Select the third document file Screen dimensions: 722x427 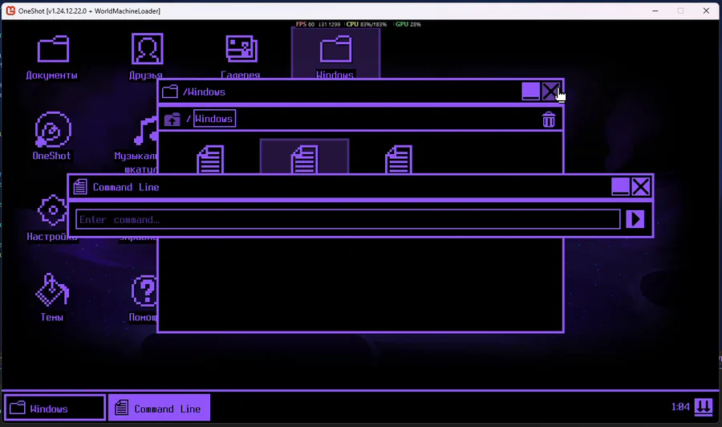click(x=398, y=160)
